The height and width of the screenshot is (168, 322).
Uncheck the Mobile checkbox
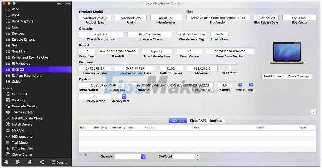[240, 84]
